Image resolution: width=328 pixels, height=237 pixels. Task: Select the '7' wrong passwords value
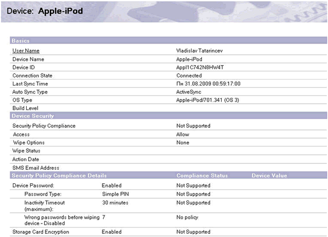click(104, 217)
